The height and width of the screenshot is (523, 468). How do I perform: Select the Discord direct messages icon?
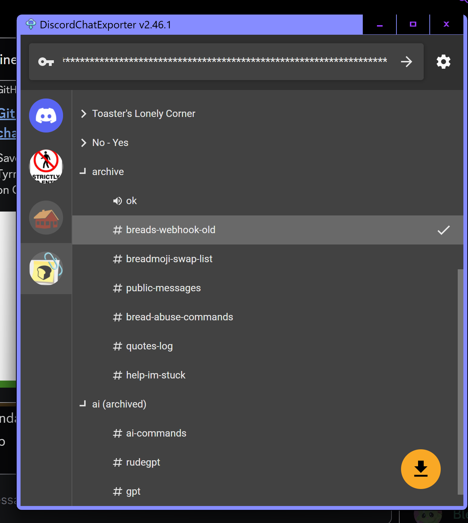pos(46,116)
